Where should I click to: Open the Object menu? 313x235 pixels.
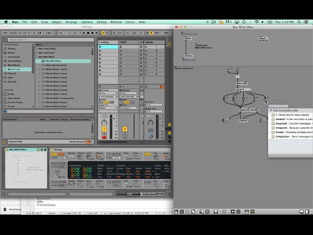tap(57, 22)
